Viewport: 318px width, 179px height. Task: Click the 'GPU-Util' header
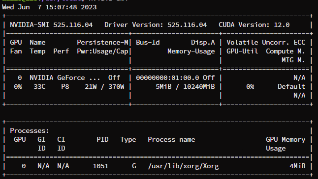pos(242,51)
